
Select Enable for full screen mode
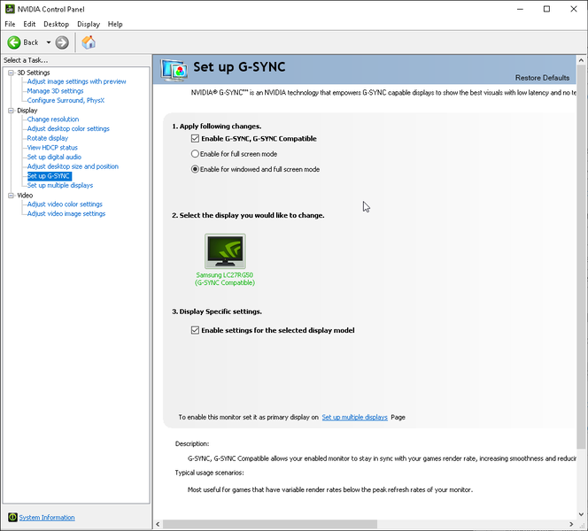click(195, 154)
